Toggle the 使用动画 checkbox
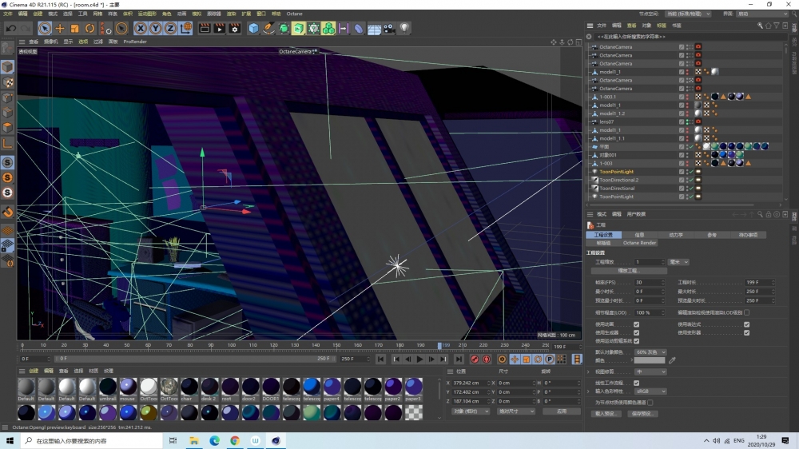The image size is (799, 449). tap(636, 324)
